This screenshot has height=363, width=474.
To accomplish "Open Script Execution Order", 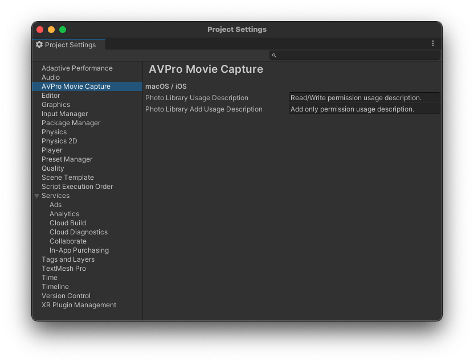I will click(x=77, y=187).
